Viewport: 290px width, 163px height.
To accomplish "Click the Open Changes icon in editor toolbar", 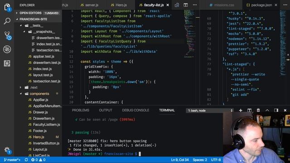I will point(177,5).
